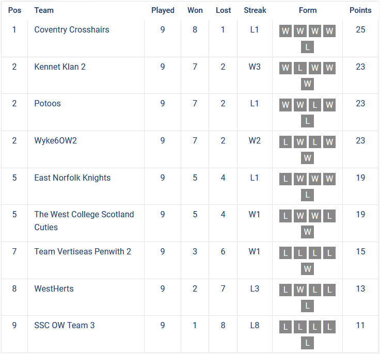Click the Played column header
This screenshot has width=380, height=354.
pyautogui.click(x=163, y=10)
